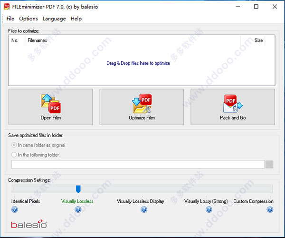The height and width of the screenshot is (238, 285).
Task: Click the FILEminimizer app icon in title bar
Action: (x=7, y=7)
